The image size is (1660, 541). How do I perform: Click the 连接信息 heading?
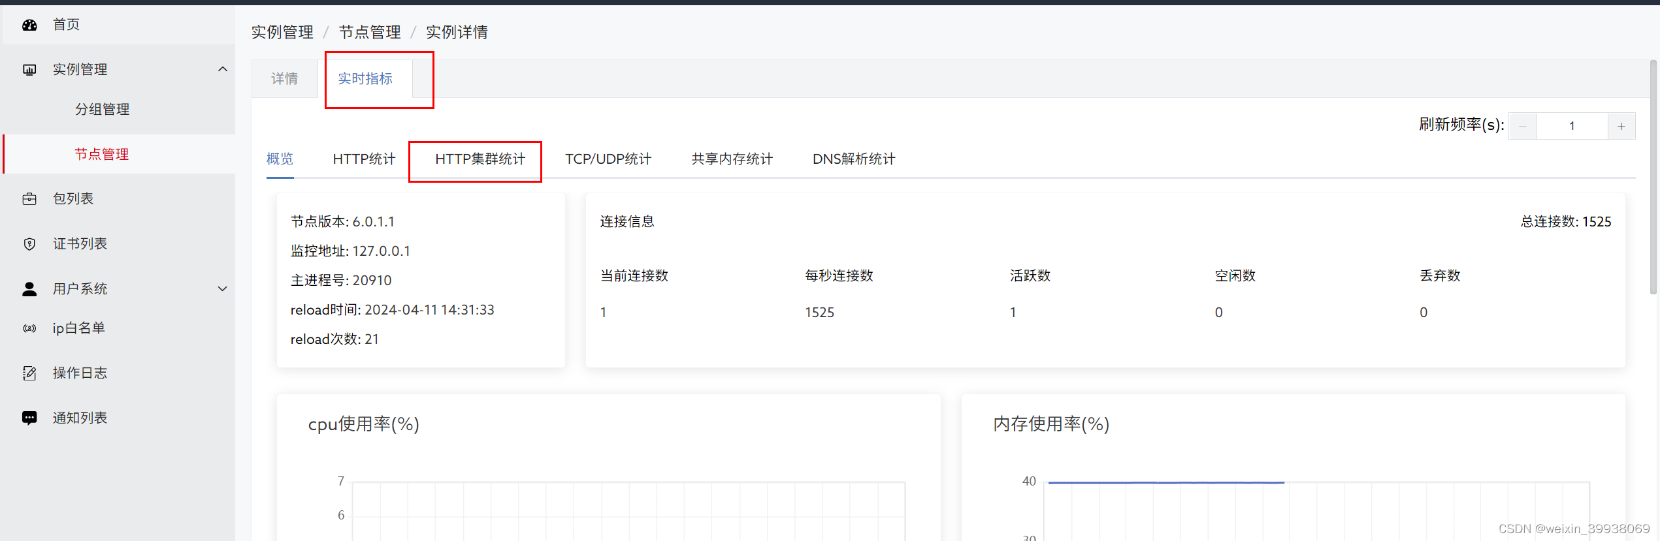coord(627,222)
